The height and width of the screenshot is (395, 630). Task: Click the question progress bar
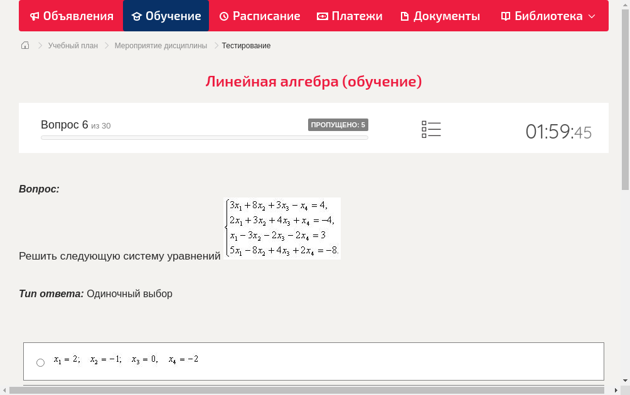tap(205, 137)
